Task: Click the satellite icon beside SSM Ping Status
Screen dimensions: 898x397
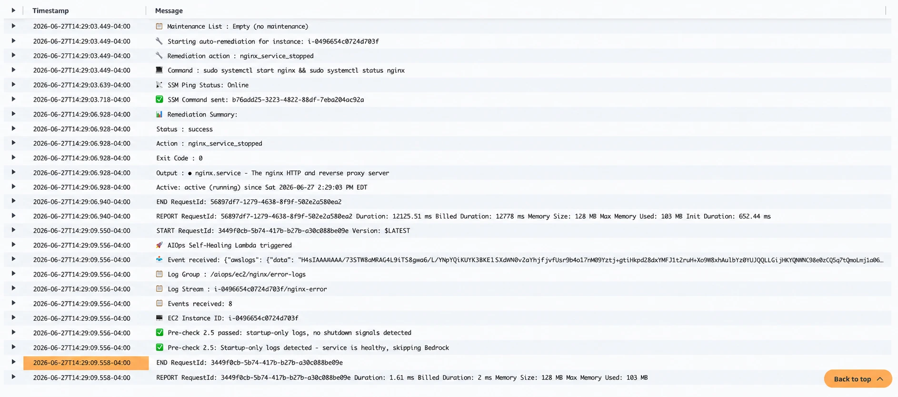Action: (x=160, y=85)
